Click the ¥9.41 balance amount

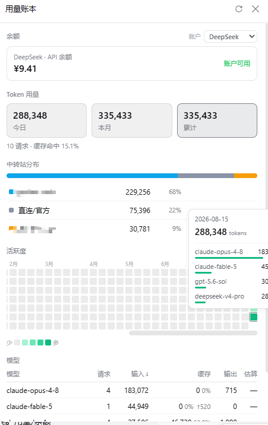tap(25, 69)
